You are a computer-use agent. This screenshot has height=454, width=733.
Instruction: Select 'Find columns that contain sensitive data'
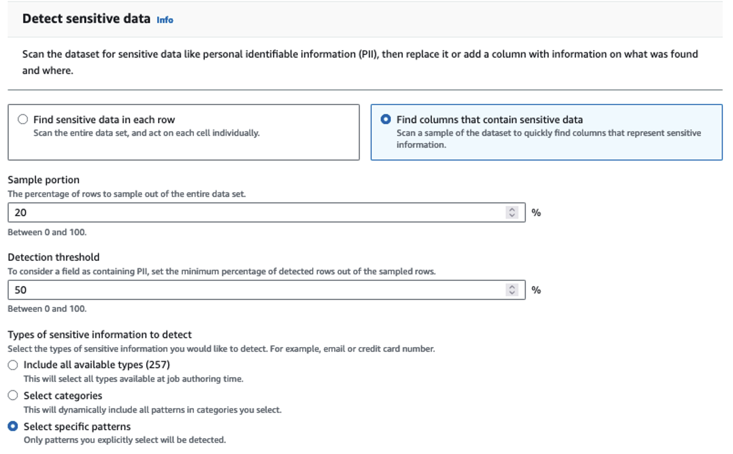(385, 119)
